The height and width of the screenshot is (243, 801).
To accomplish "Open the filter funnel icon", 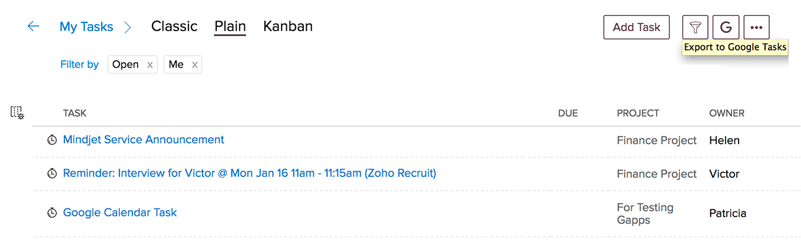I will pos(695,27).
